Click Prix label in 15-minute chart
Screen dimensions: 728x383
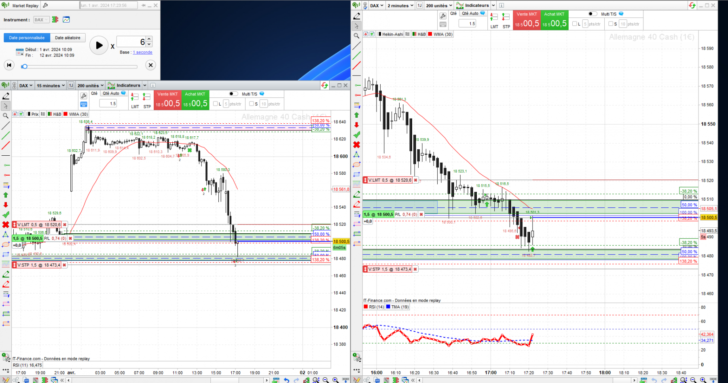pyautogui.click(x=35, y=114)
